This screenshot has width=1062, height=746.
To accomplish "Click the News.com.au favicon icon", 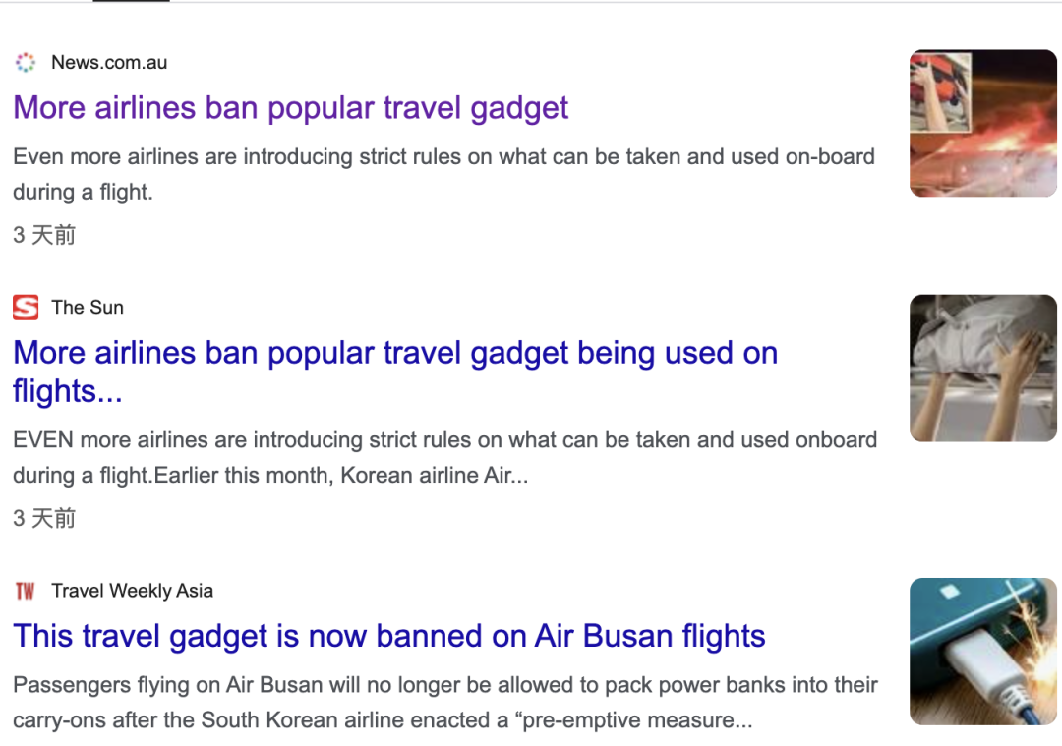I will click(x=26, y=63).
